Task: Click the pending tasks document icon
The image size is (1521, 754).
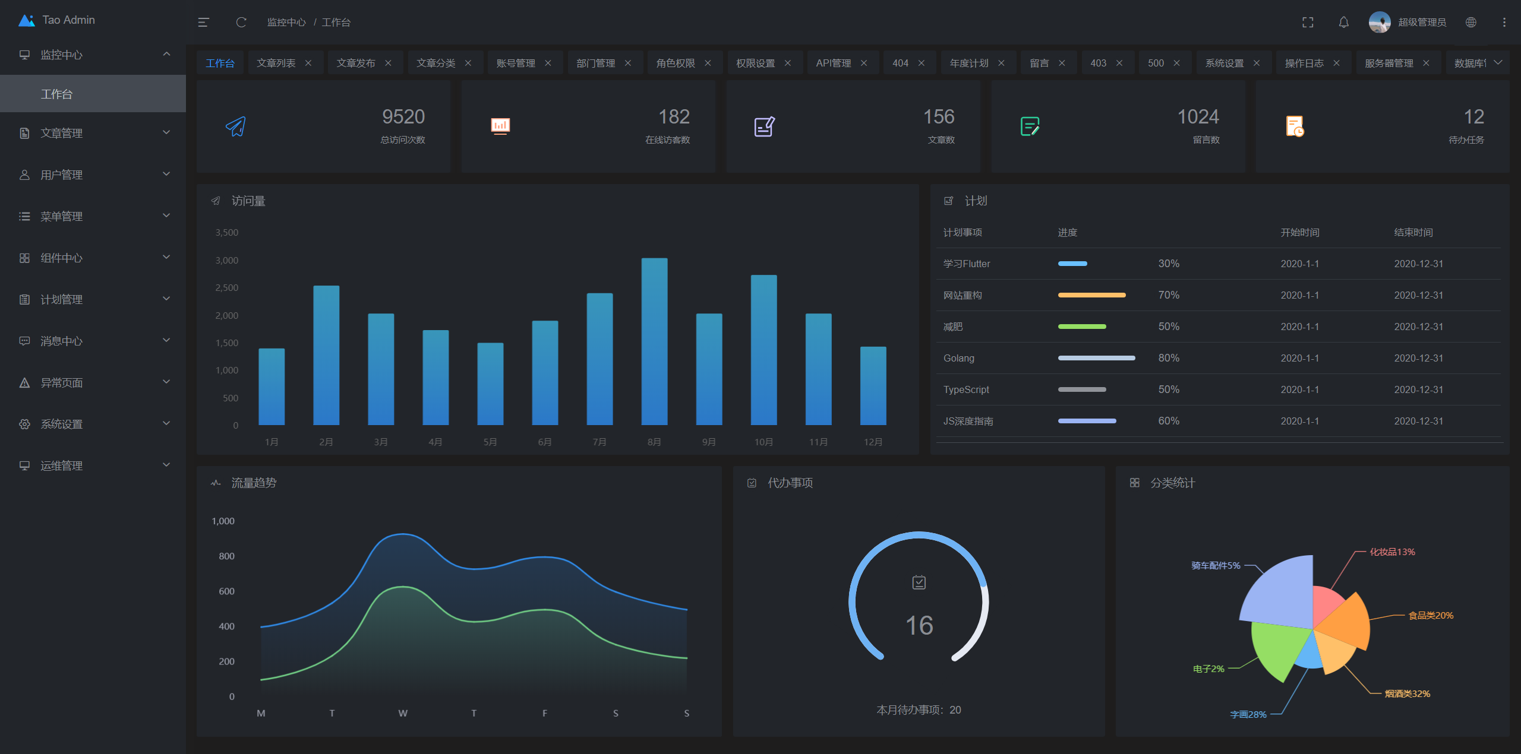Action: pos(1295,126)
